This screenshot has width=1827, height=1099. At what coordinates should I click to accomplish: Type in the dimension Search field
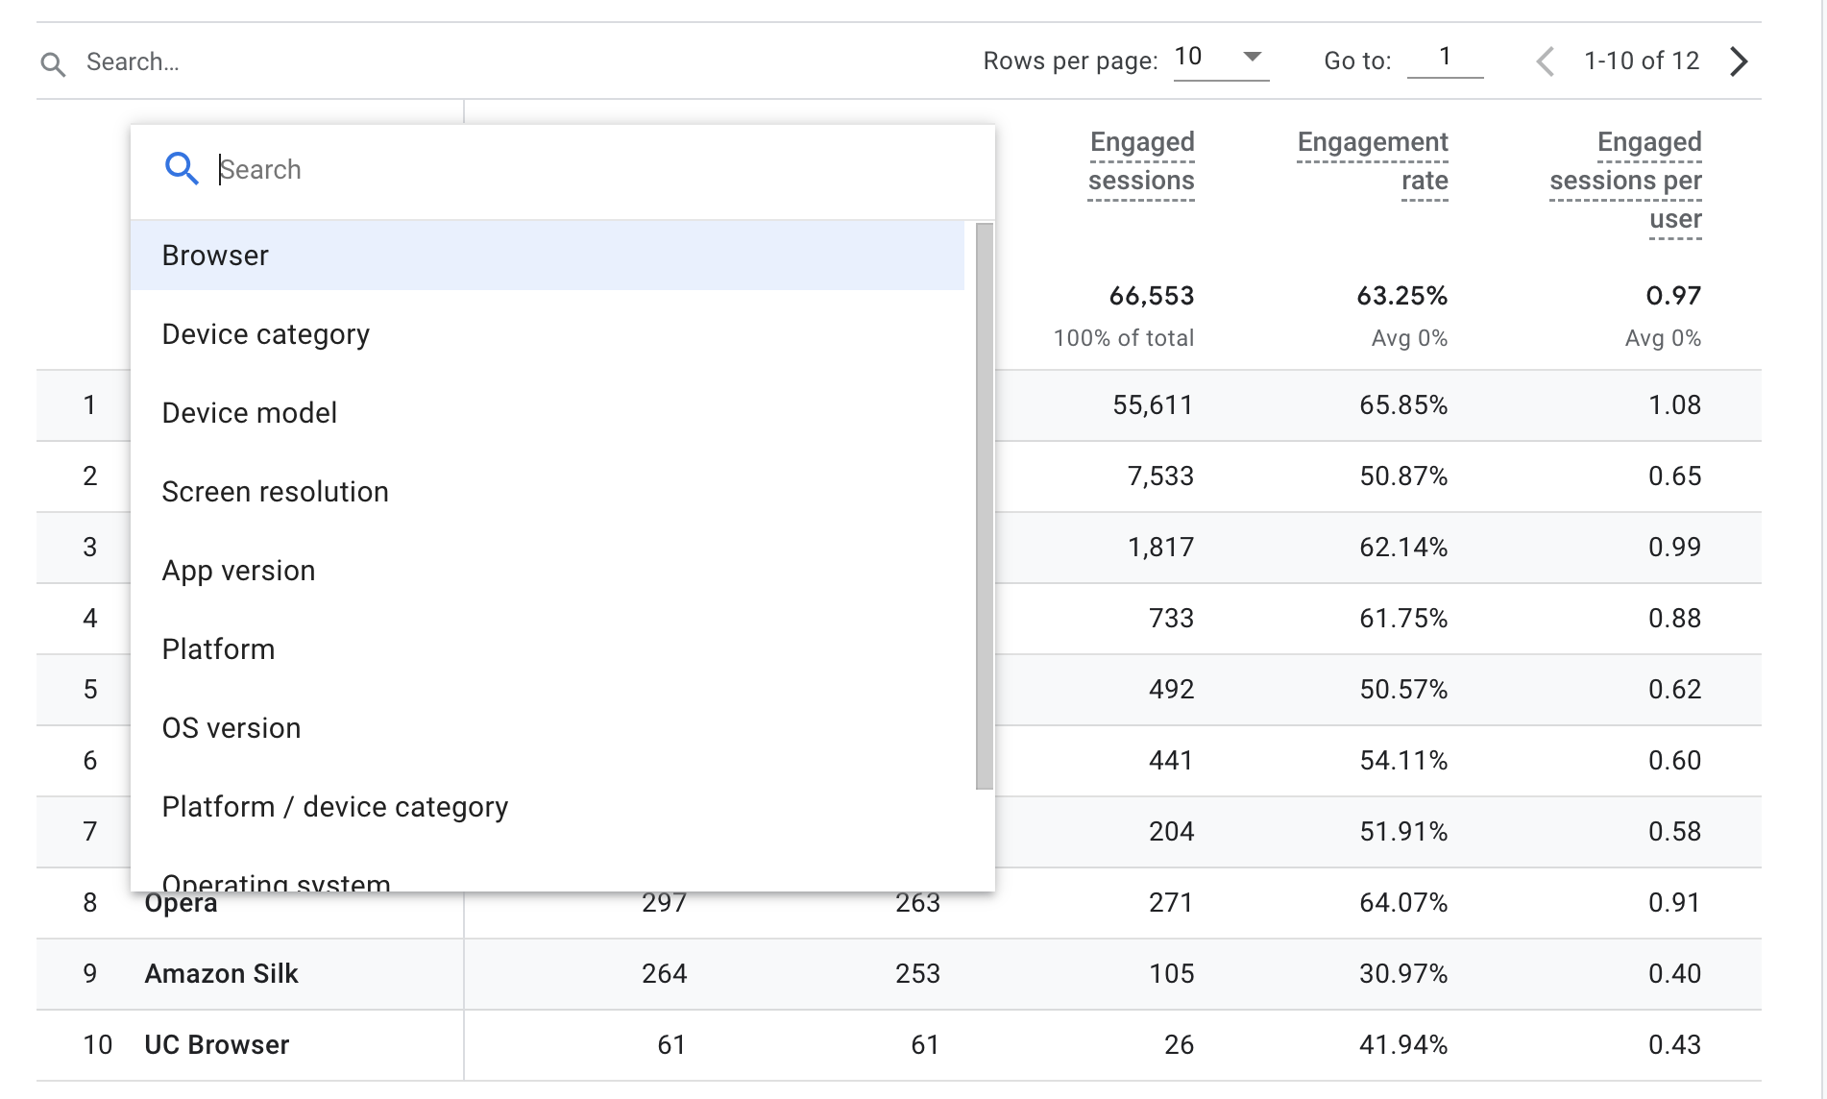pyautogui.click(x=576, y=170)
